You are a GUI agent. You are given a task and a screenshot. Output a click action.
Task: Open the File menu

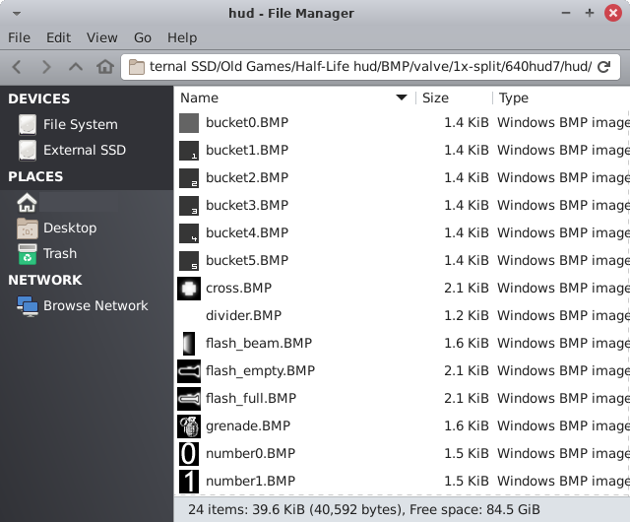coord(19,37)
